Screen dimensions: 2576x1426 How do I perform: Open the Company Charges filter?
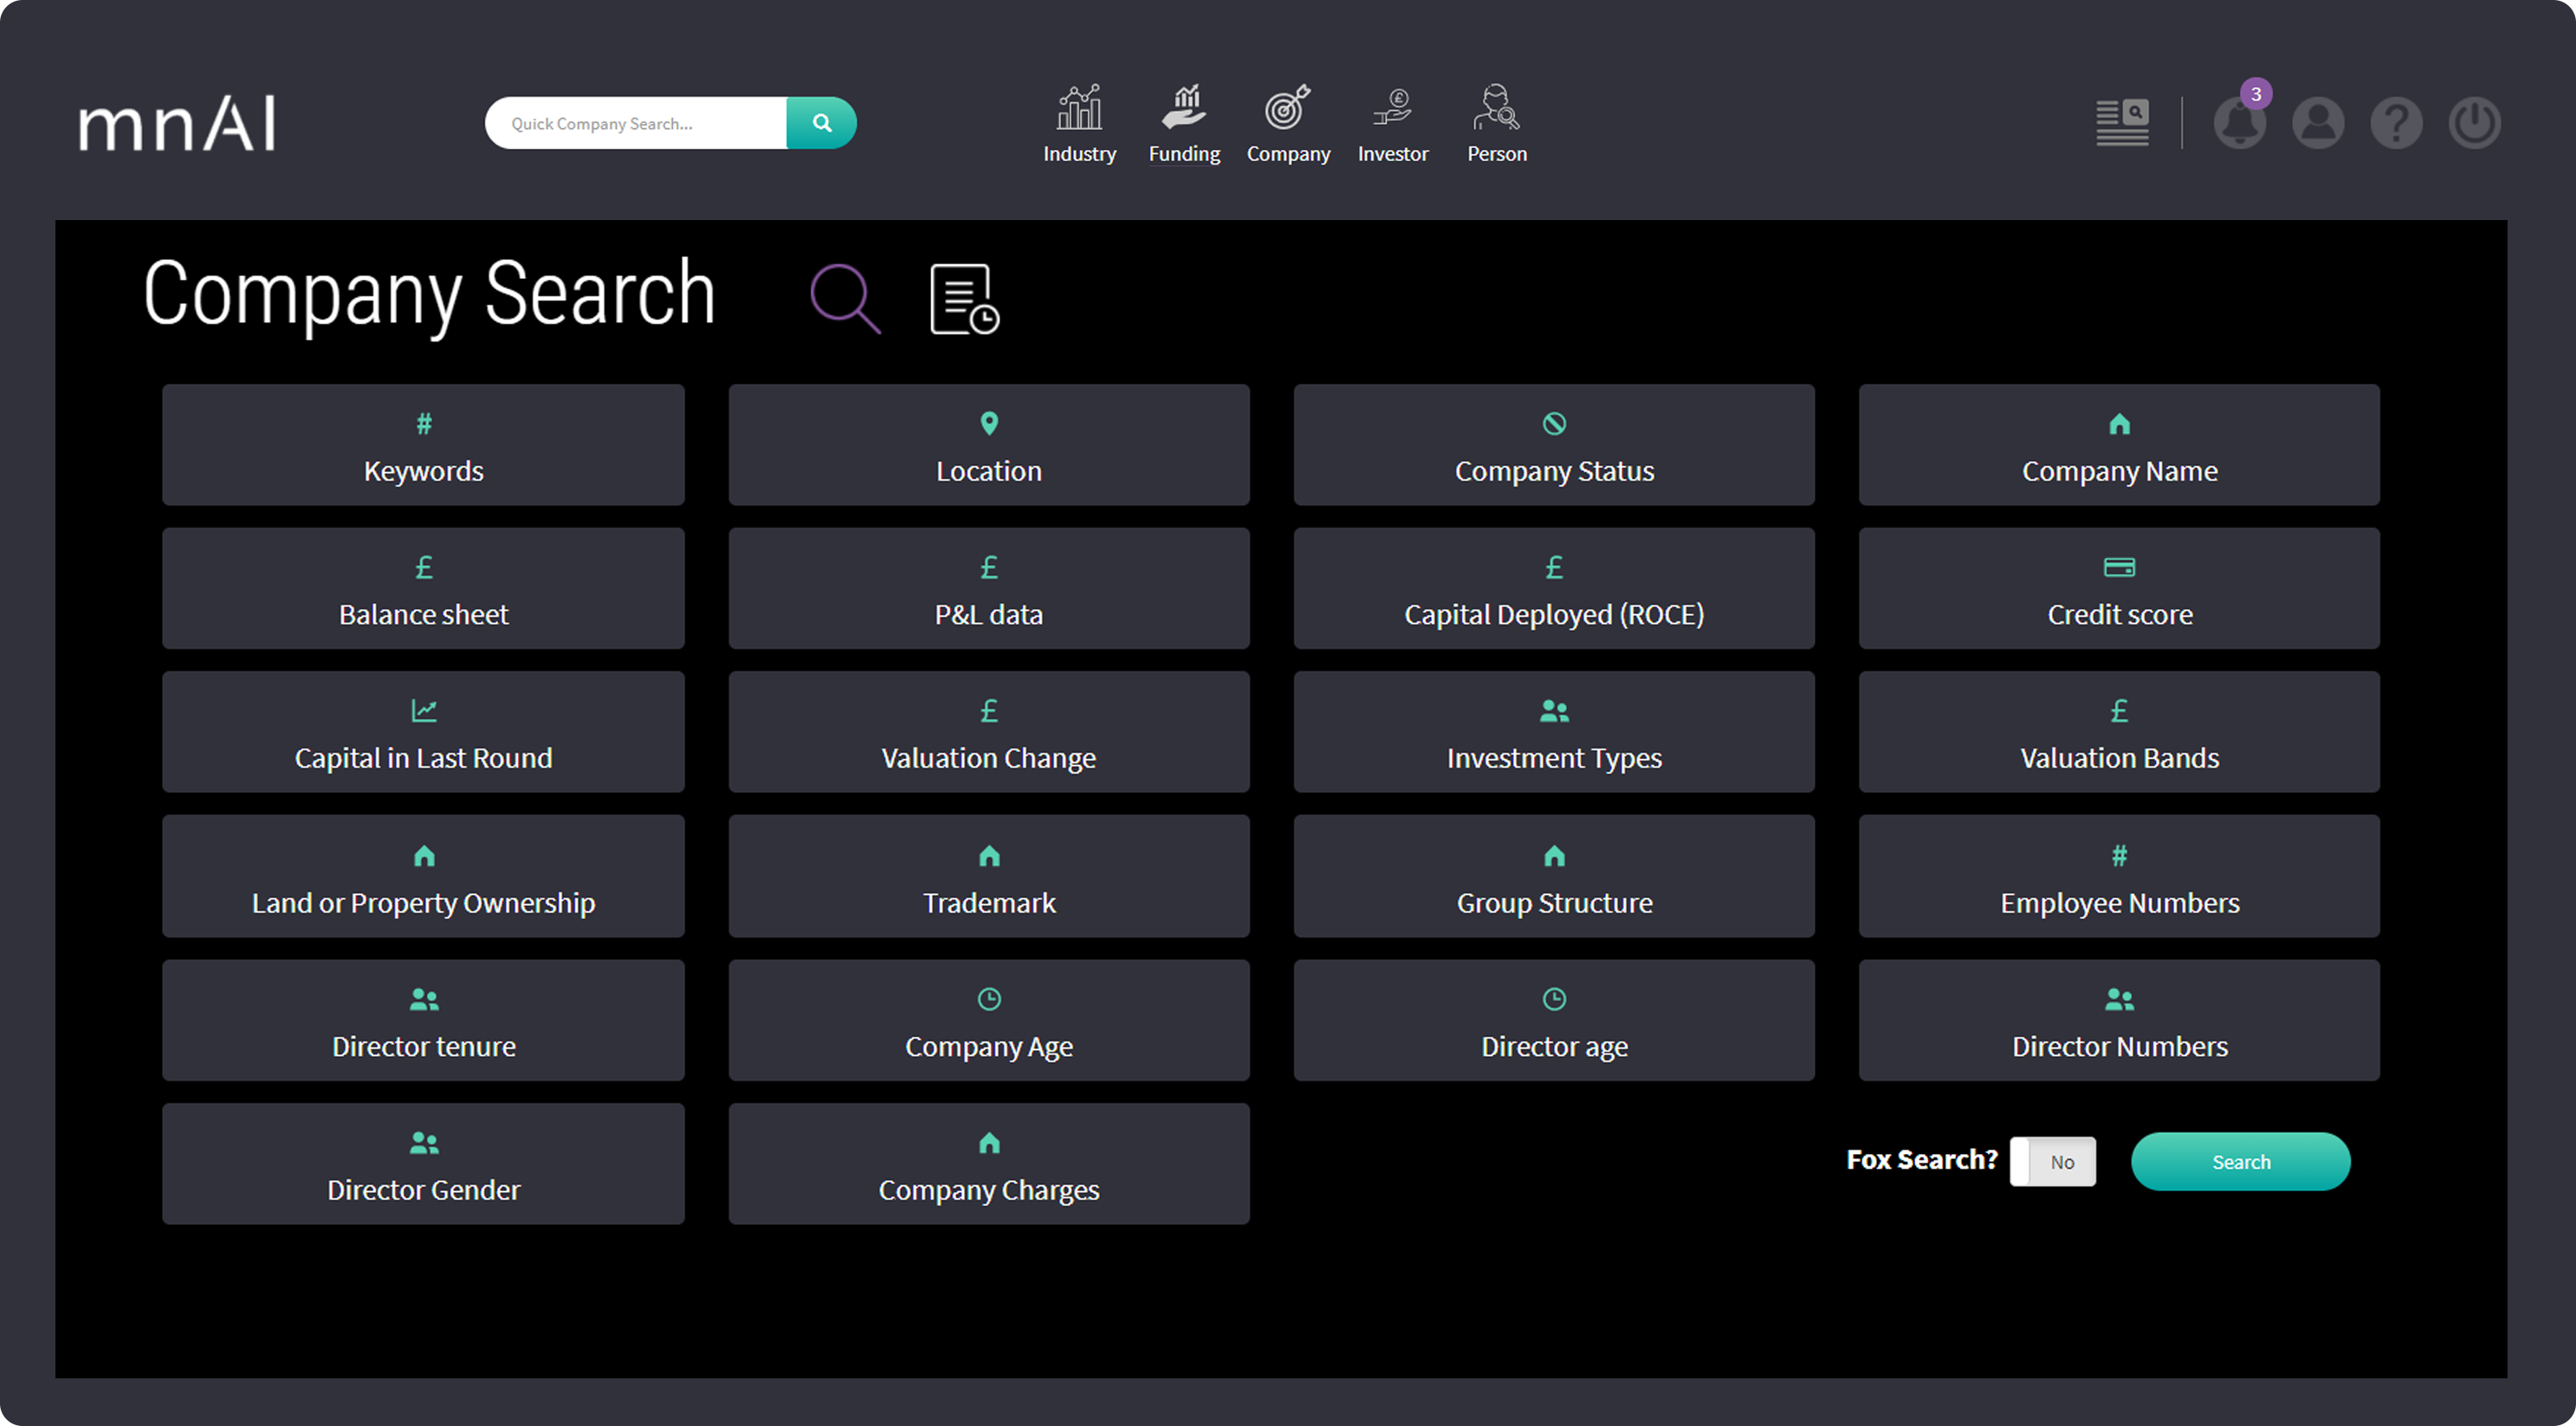coord(988,1164)
